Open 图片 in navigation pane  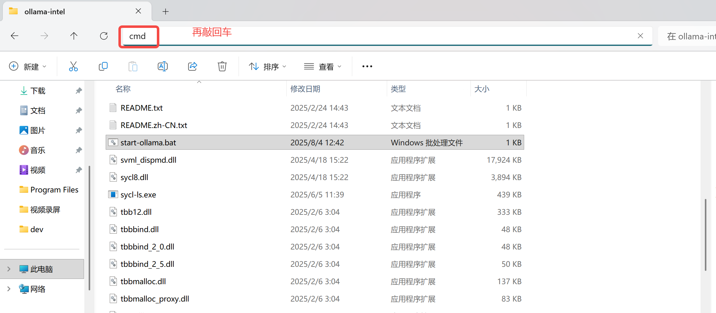tap(38, 130)
